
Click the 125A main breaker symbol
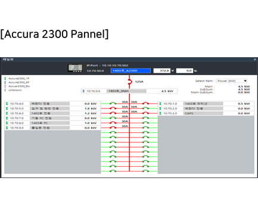click(130, 82)
